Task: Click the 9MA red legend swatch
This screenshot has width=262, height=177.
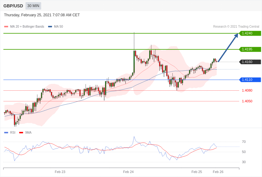Action: point(21,132)
